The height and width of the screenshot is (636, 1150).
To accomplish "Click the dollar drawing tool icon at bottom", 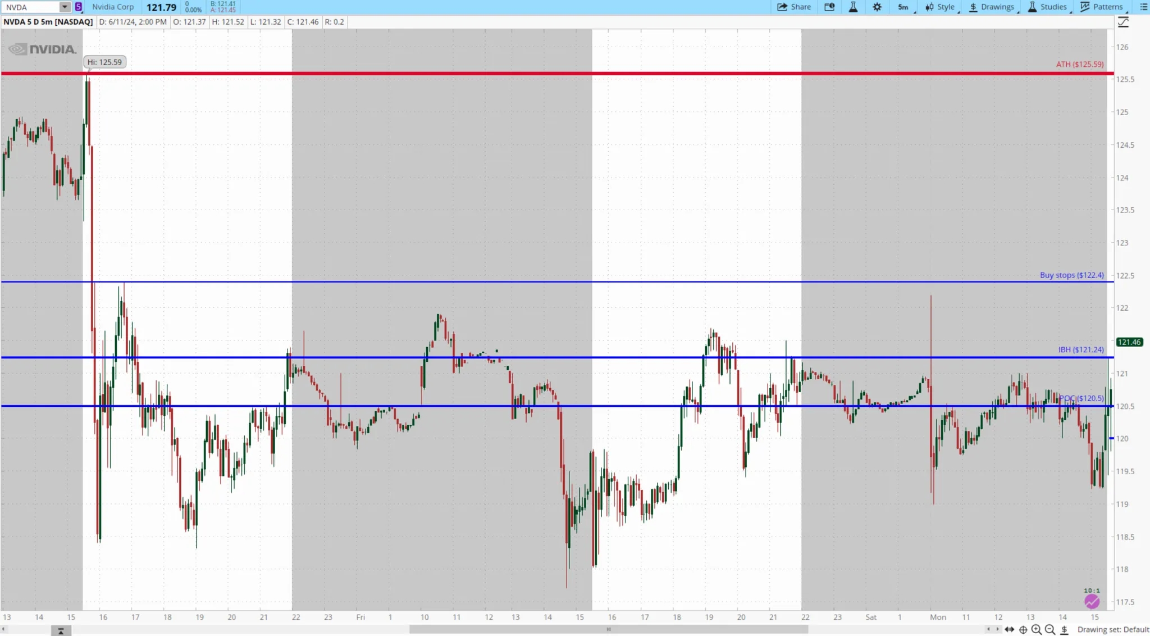I will [x=1064, y=629].
